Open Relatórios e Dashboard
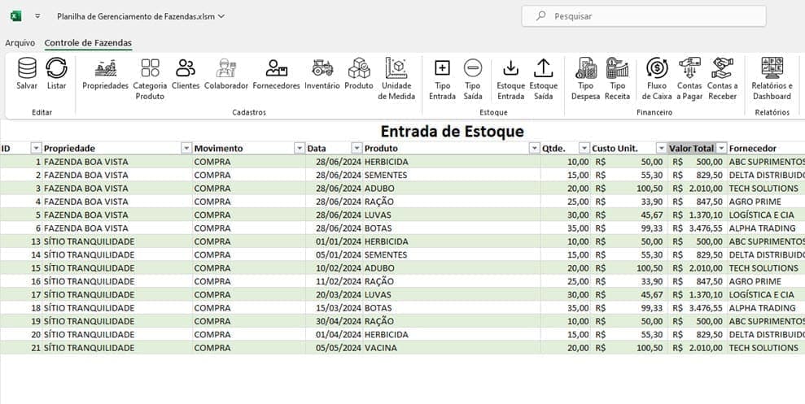The height and width of the screenshot is (404, 805). tap(772, 79)
